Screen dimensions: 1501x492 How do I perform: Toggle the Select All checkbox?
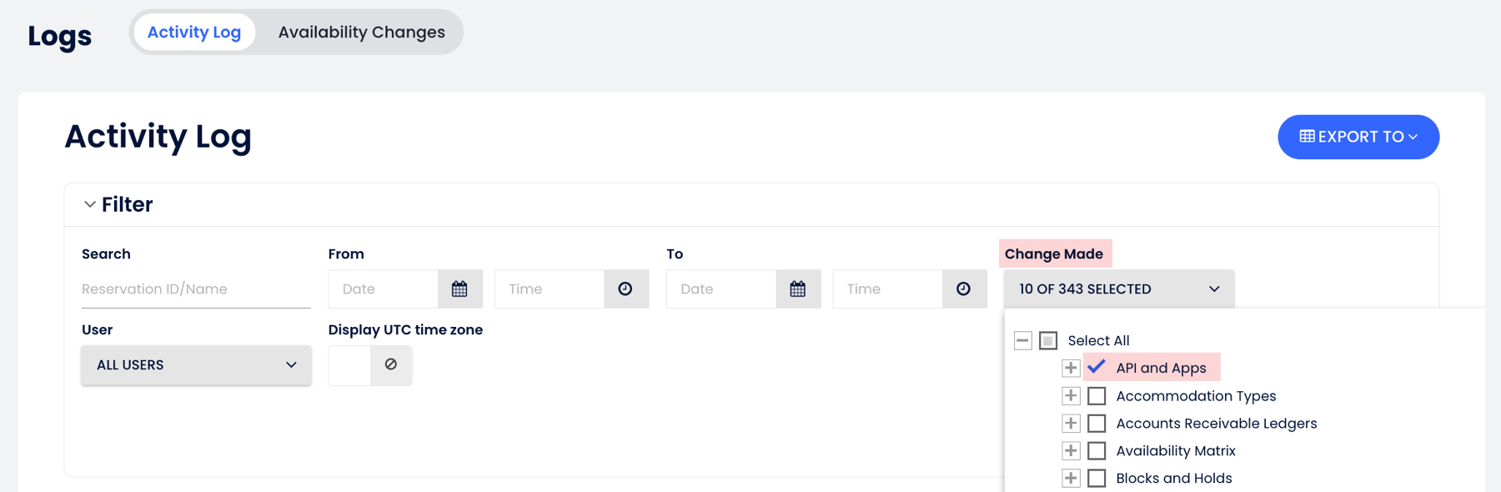(x=1048, y=340)
